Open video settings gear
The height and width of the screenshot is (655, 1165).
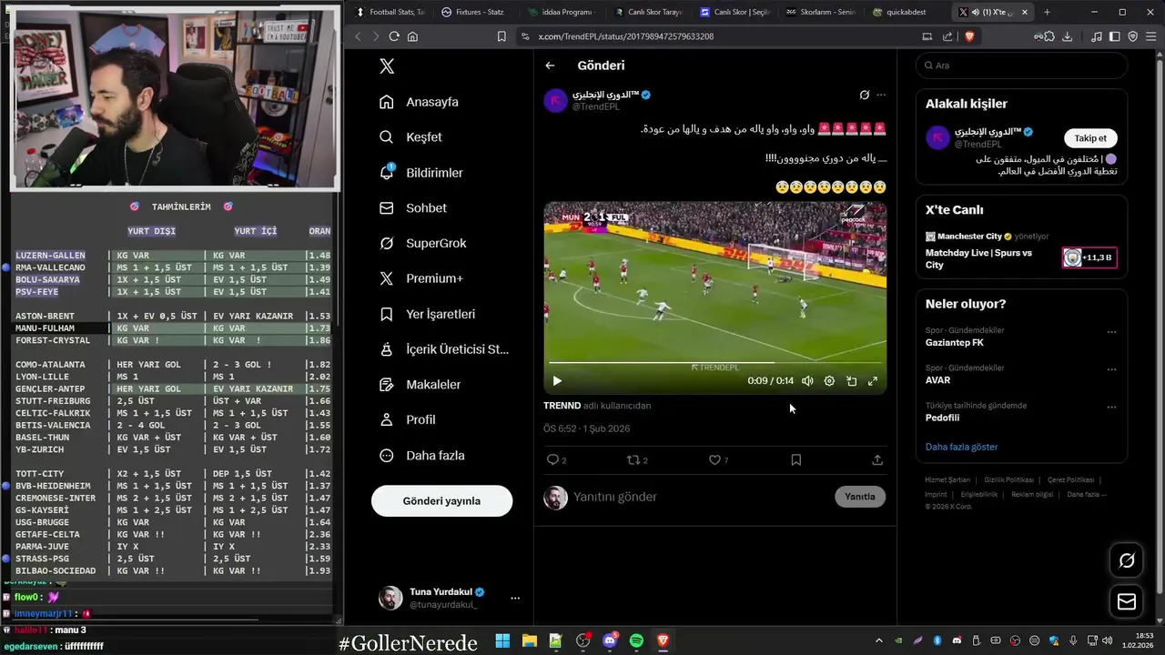click(x=829, y=381)
